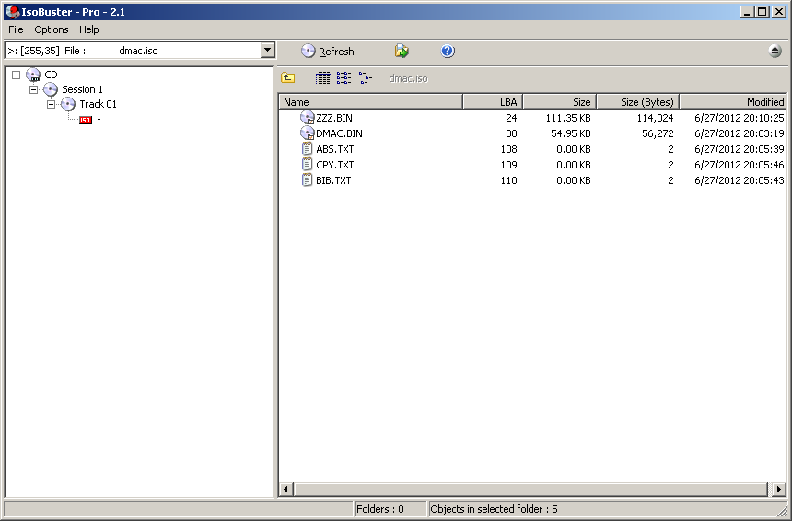The height and width of the screenshot is (521, 792).
Task: Switch to details view icon
Action: (x=322, y=77)
